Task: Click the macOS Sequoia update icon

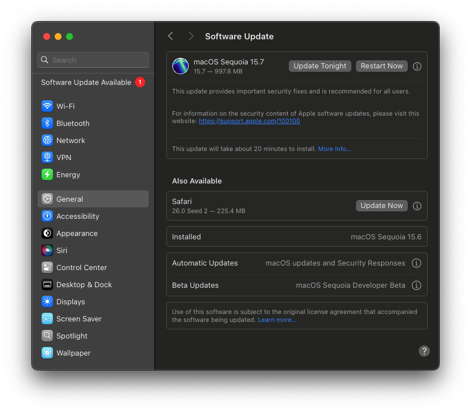Action: 181,66
